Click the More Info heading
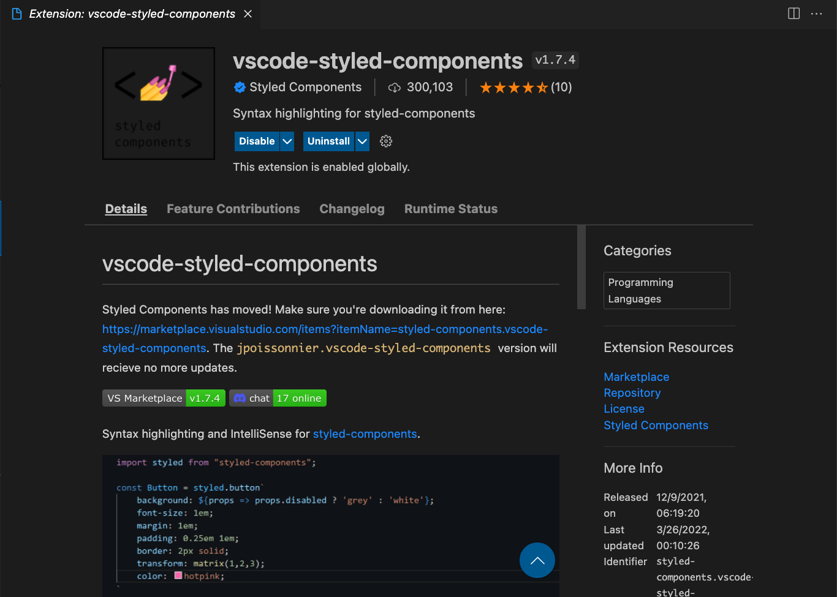This screenshot has width=837, height=597. click(x=633, y=468)
